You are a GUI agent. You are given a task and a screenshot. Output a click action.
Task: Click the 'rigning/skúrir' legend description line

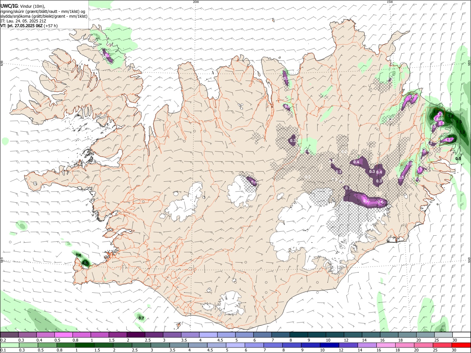tap(43, 11)
